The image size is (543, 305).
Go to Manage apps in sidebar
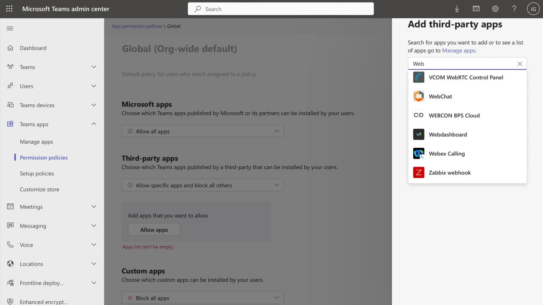click(x=36, y=142)
